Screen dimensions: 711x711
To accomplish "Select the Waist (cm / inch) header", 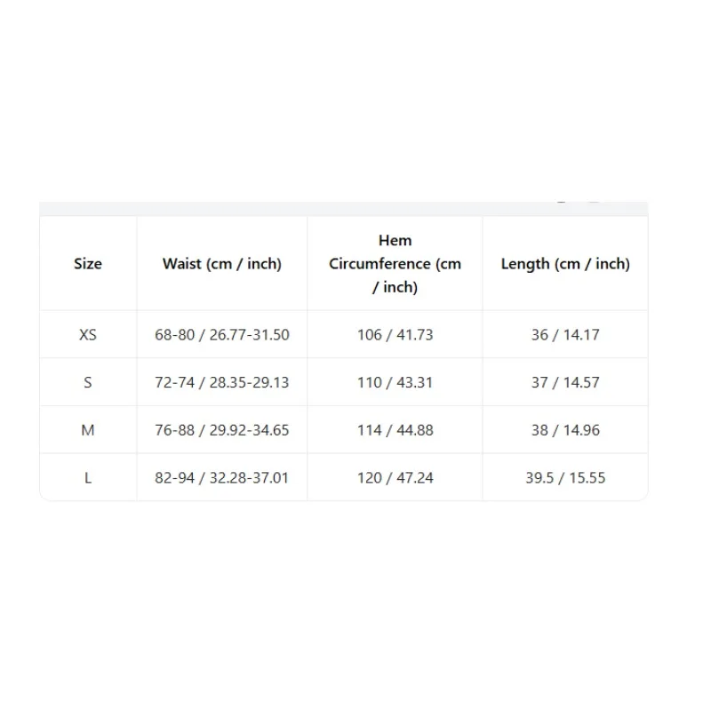I will point(222,263).
